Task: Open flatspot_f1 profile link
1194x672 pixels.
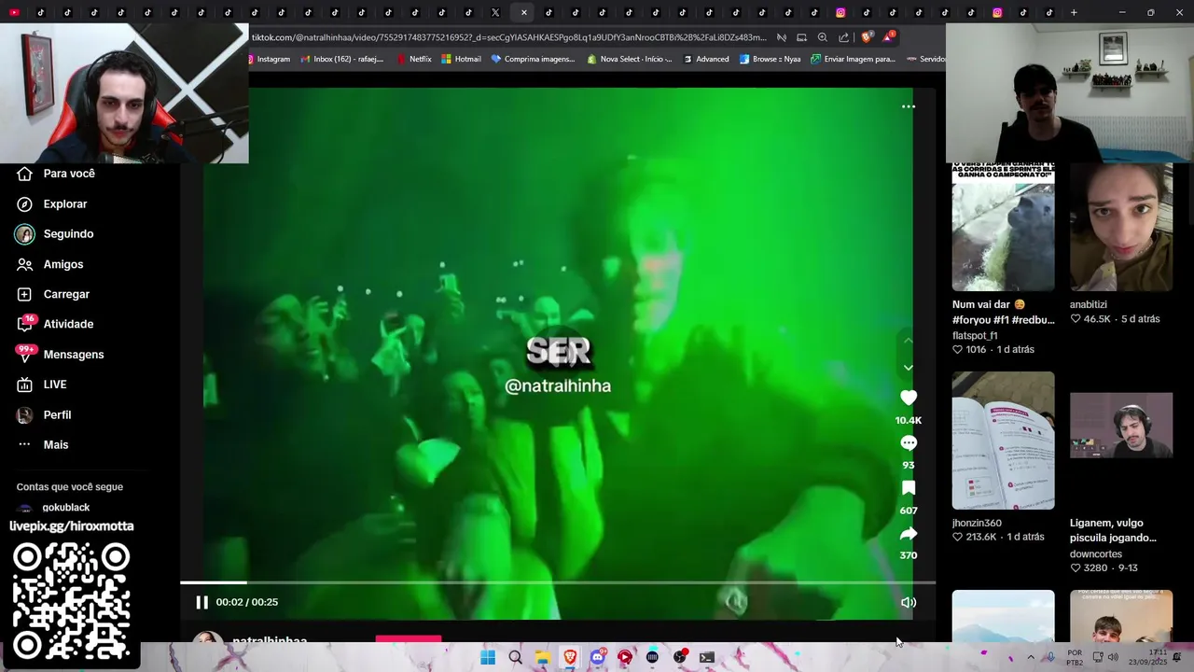Action: 975,335
